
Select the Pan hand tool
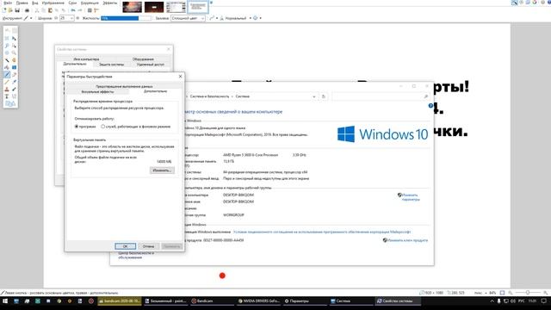tap(14, 60)
